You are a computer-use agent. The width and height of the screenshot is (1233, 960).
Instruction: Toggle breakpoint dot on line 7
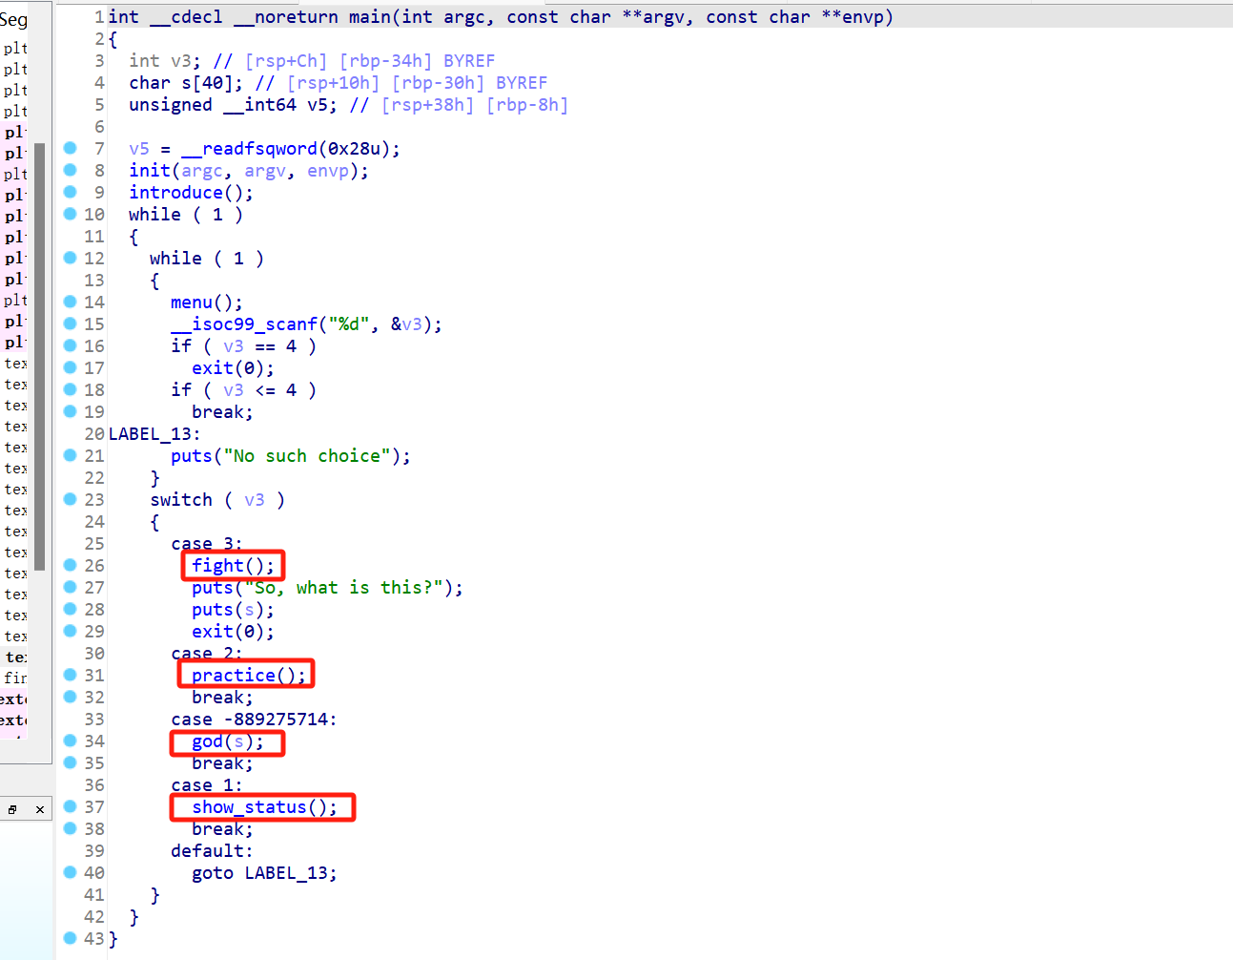[70, 148]
